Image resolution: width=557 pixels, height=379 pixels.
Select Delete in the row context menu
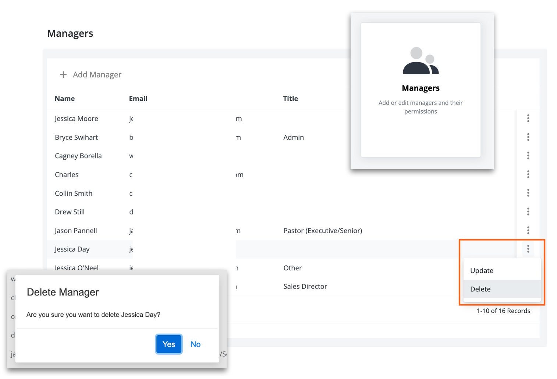point(480,289)
